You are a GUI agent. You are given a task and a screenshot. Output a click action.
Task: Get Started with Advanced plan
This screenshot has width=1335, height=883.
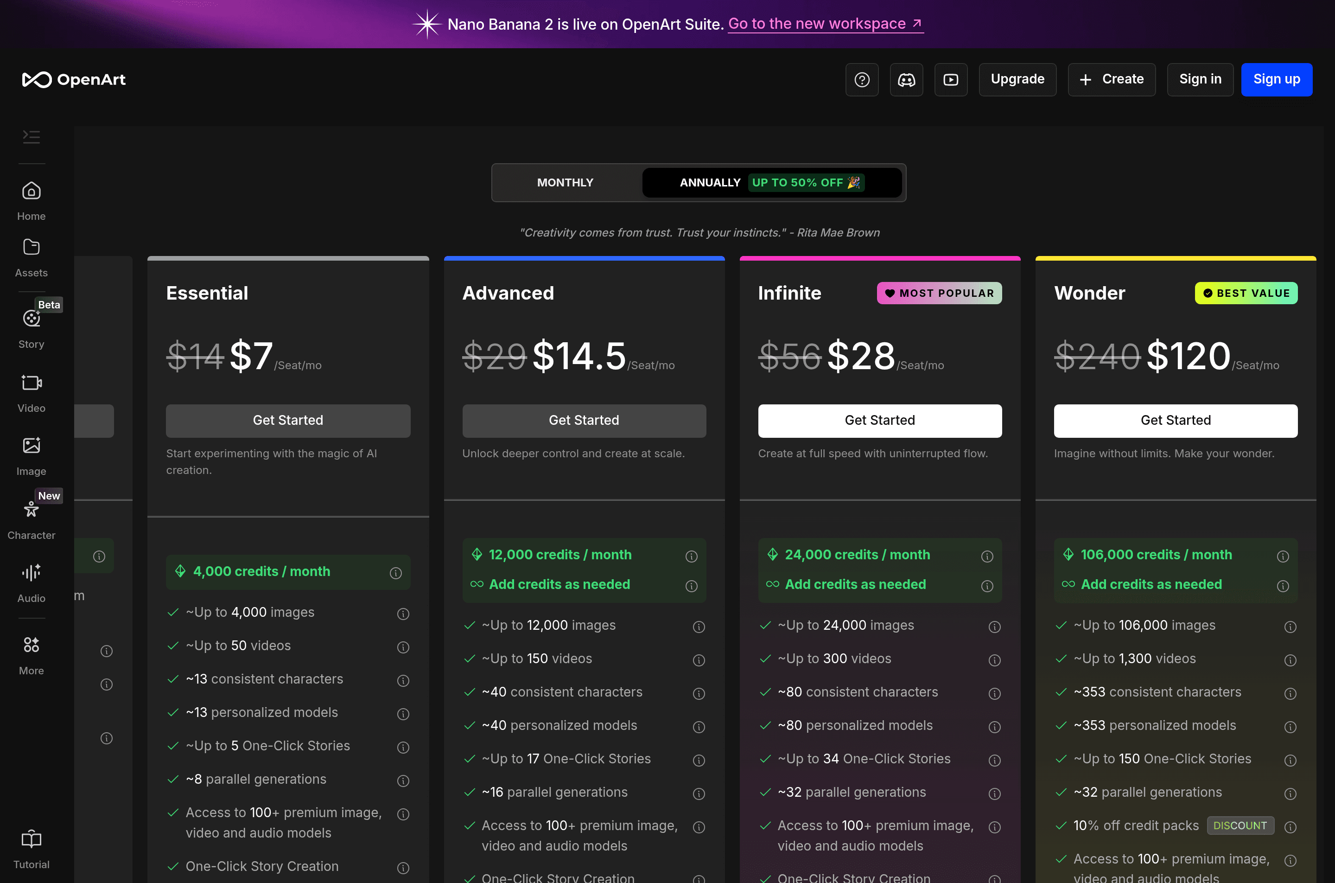tap(584, 421)
